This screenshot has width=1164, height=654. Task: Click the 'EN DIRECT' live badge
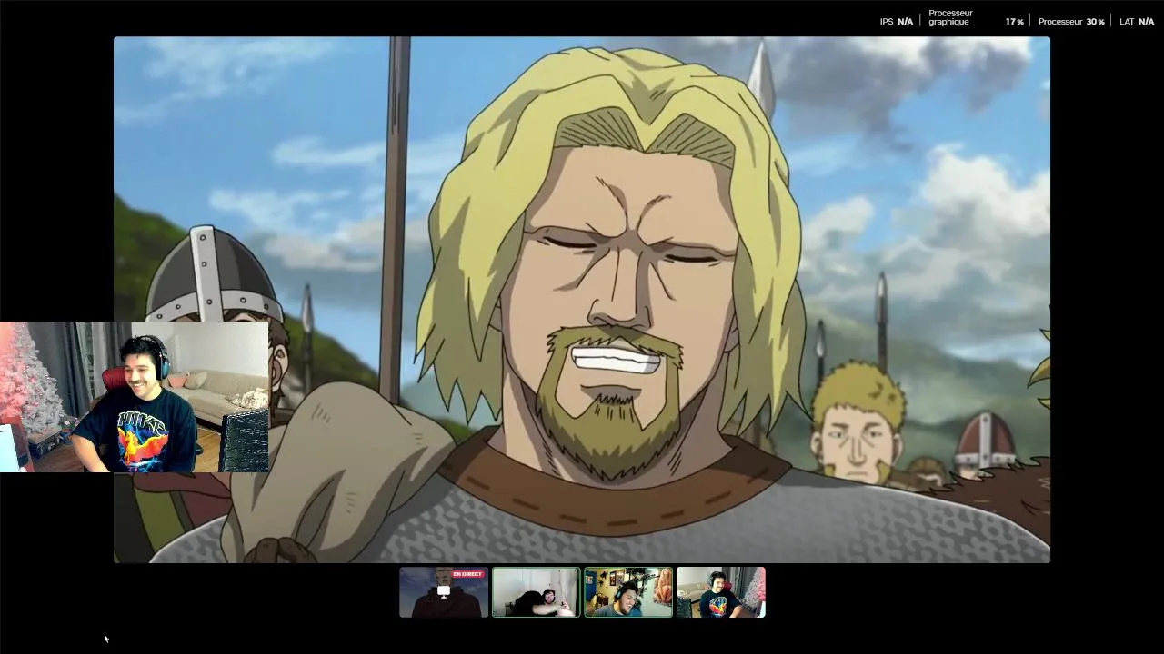[x=467, y=574]
